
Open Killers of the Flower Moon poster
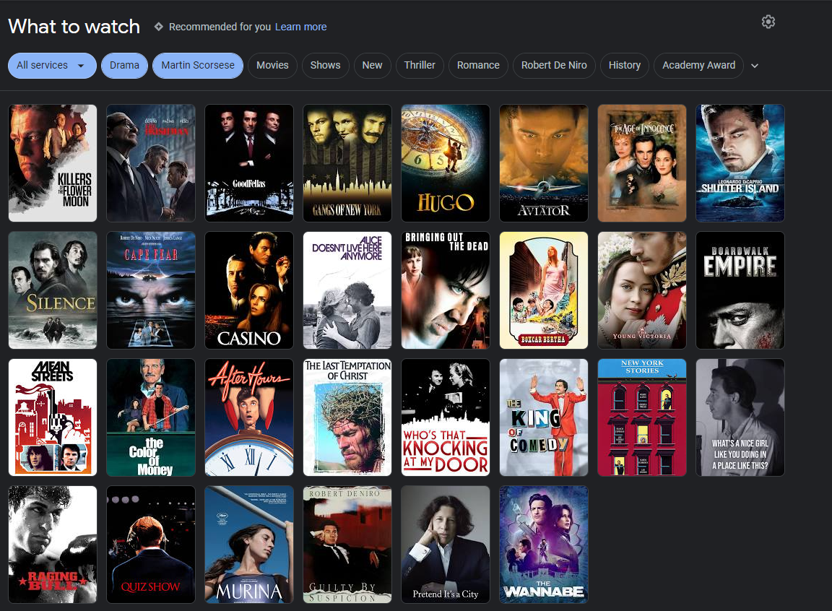[53, 162]
